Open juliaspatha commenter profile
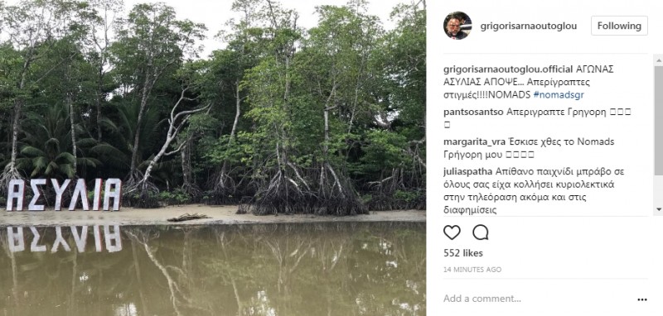The height and width of the screenshot is (316, 663). point(467,172)
